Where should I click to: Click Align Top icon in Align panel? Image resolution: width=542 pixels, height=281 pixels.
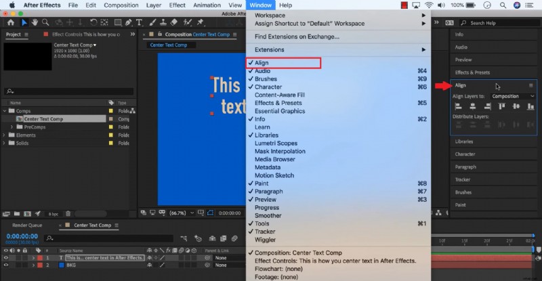point(501,106)
